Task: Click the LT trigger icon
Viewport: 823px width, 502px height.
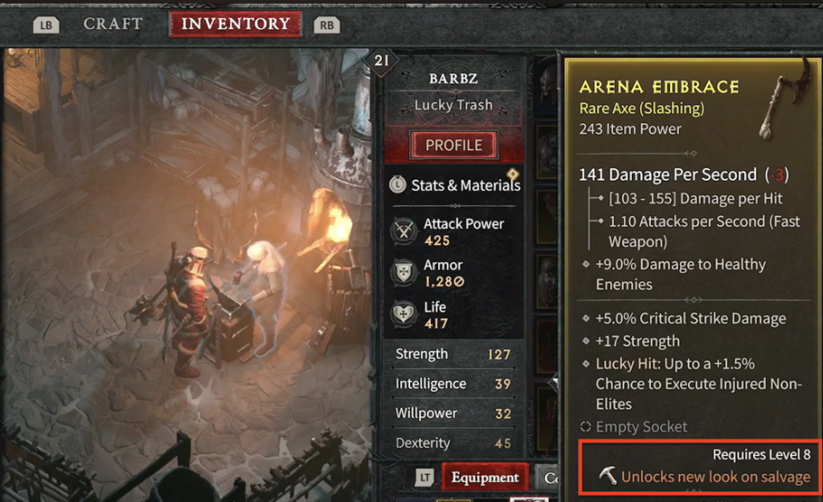Action: click(424, 477)
